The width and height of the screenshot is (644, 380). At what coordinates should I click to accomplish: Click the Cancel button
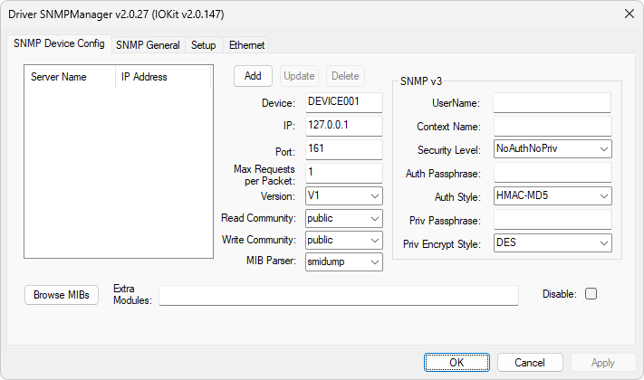click(530, 362)
